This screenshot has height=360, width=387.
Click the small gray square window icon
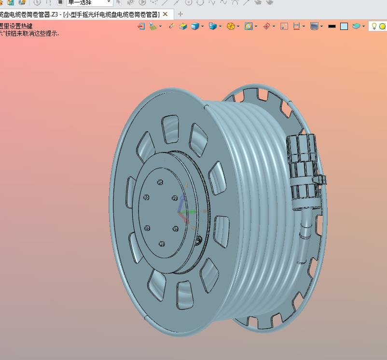tap(284, 26)
